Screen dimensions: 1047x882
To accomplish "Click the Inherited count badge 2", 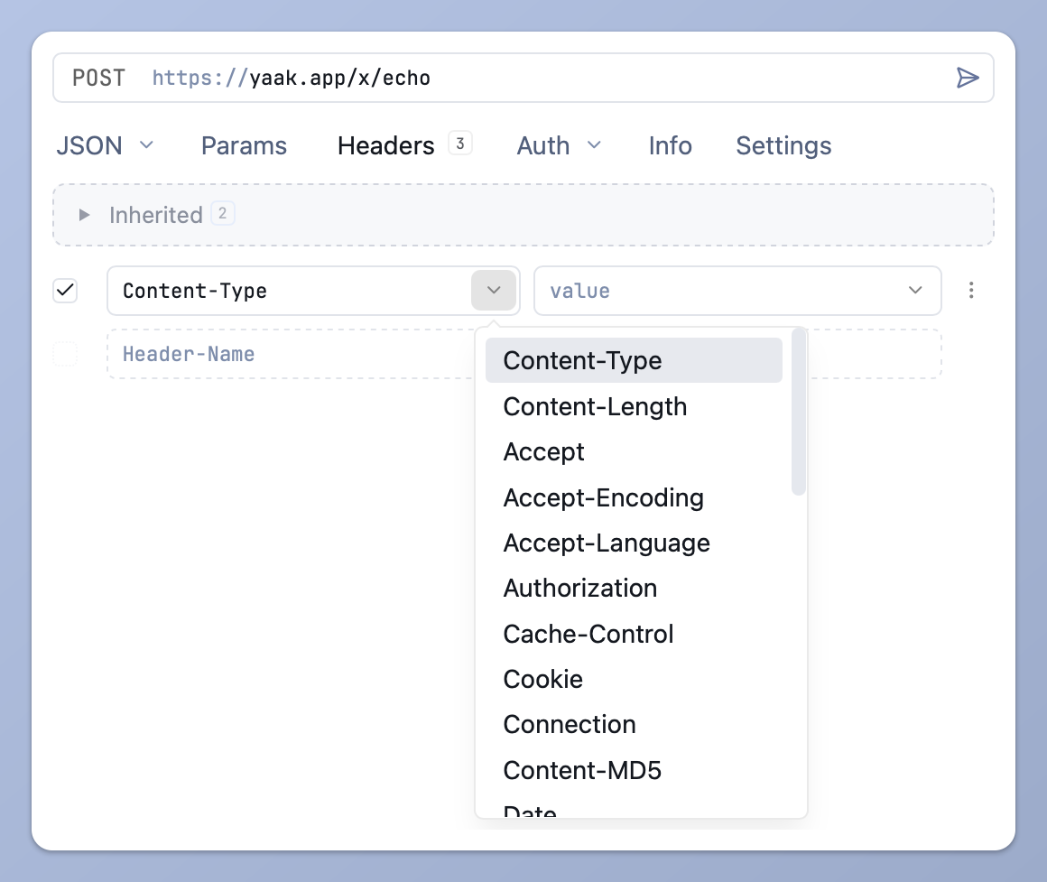I will (223, 214).
